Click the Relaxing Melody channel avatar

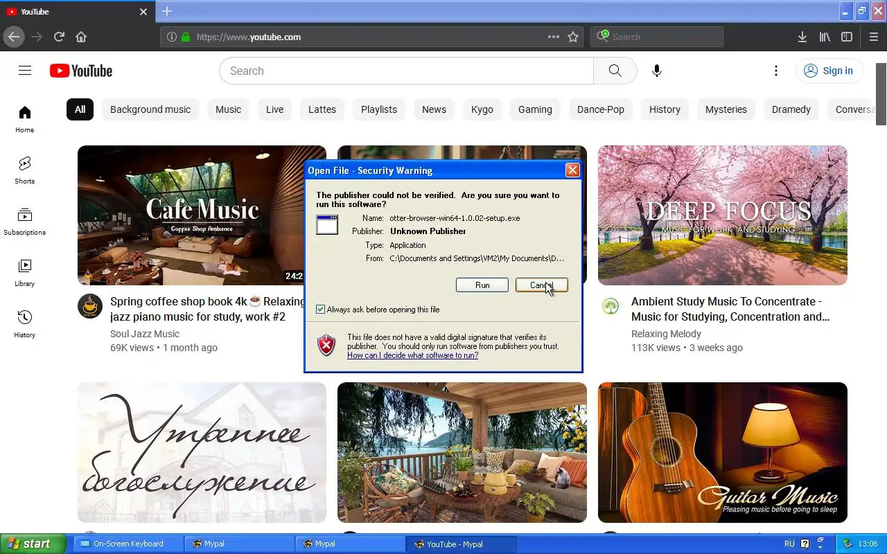611,306
